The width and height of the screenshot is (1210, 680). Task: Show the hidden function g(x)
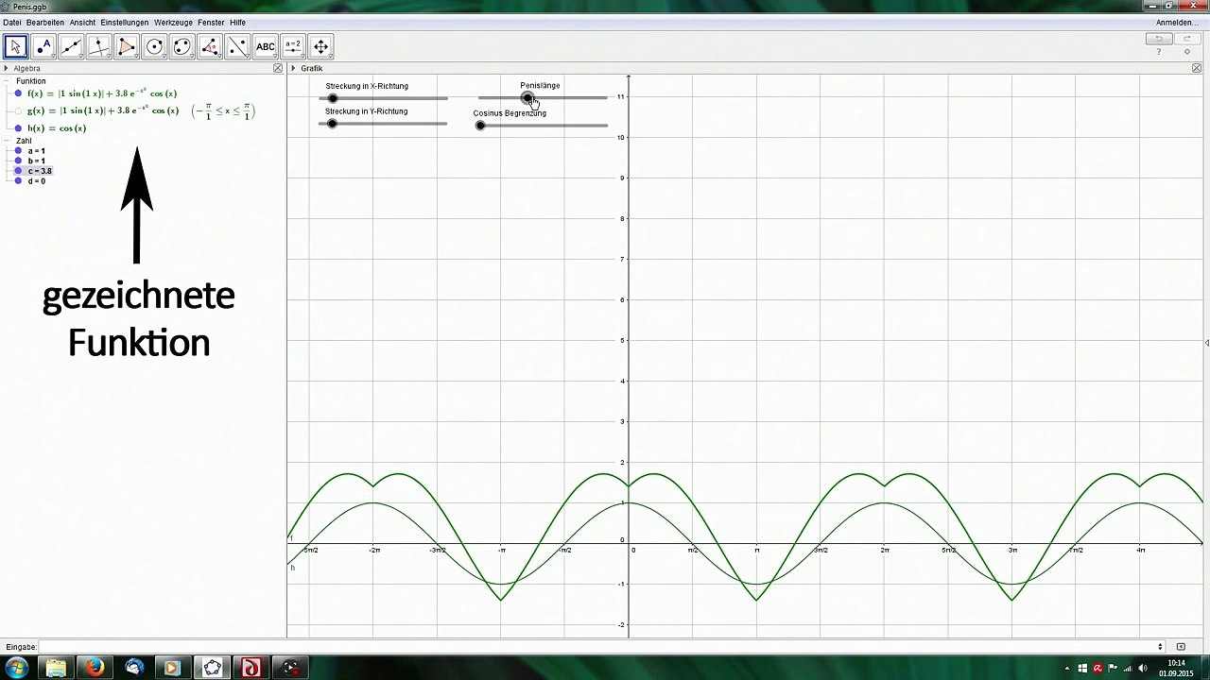pos(18,110)
